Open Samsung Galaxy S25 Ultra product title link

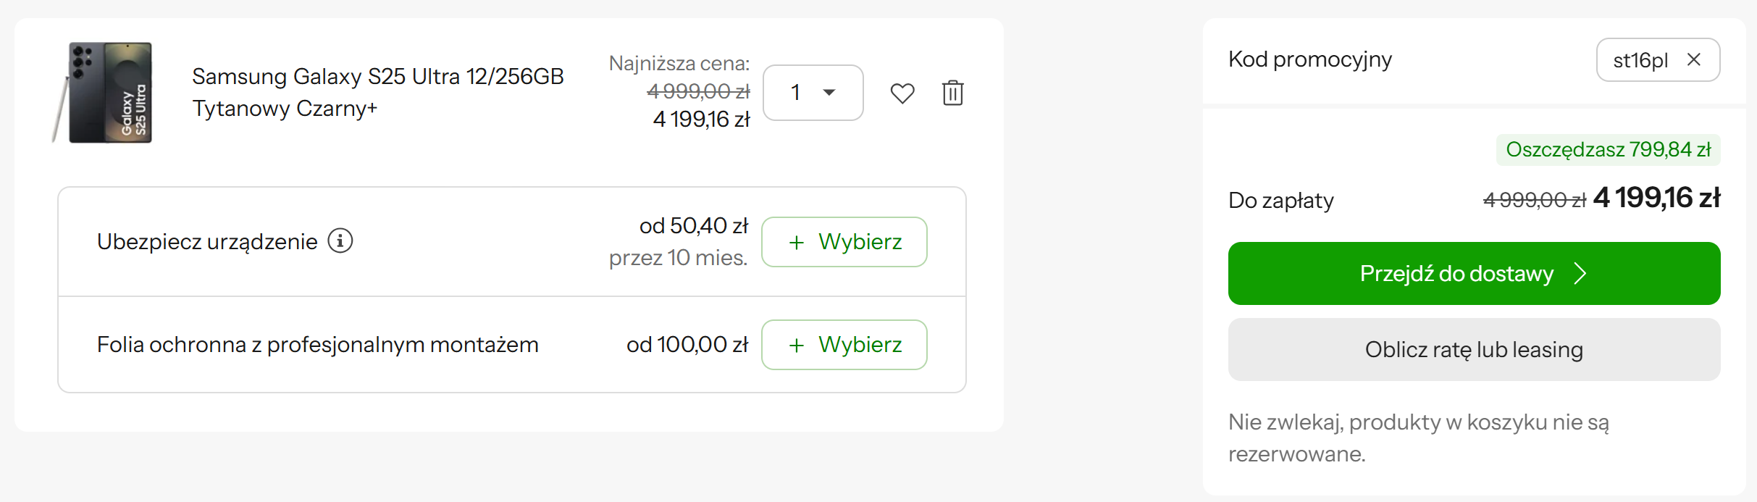tap(377, 92)
